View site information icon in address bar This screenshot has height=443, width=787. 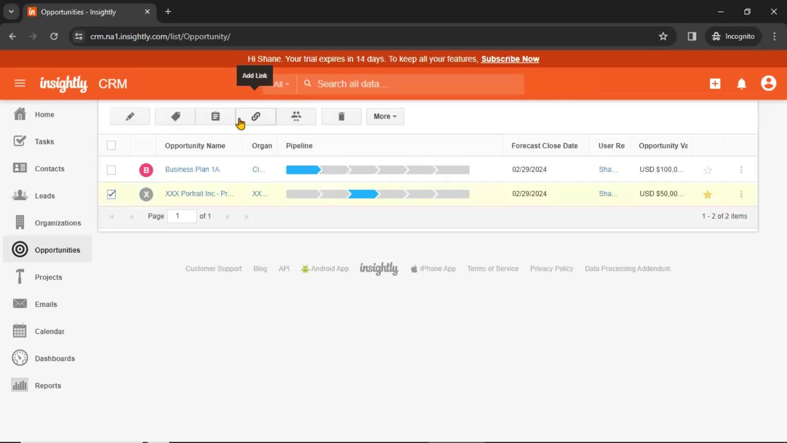[x=79, y=37]
